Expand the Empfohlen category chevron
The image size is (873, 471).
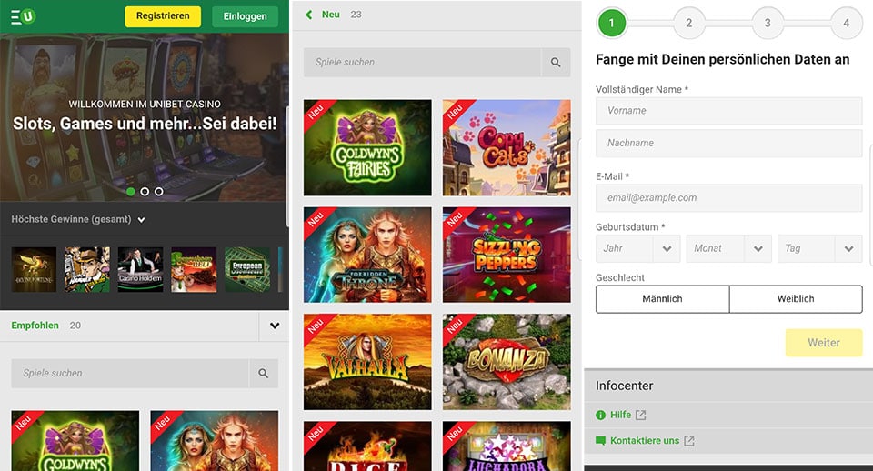[275, 326]
